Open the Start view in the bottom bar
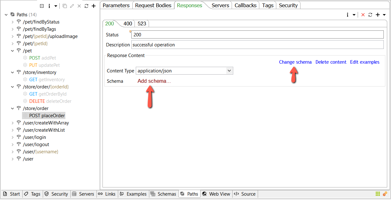The width and height of the screenshot is (391, 200). [12, 194]
